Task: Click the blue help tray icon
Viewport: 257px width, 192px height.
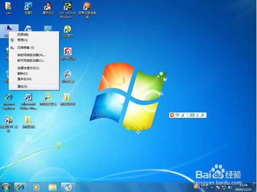Action: click(201, 187)
